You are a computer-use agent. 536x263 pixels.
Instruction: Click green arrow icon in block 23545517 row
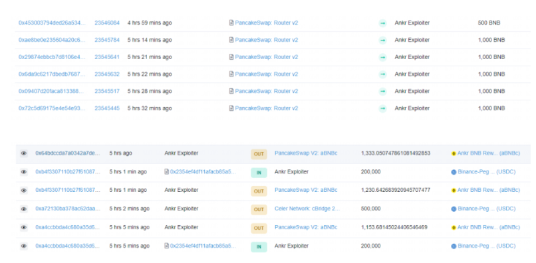coord(382,92)
